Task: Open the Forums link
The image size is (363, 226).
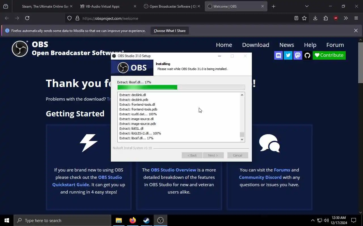Action: coord(282,170)
